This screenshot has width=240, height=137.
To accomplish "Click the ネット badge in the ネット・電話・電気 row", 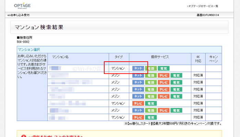I will click(138, 68).
